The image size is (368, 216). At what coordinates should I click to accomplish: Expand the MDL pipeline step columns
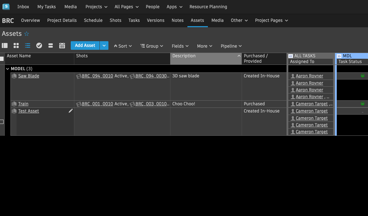pyautogui.click(x=339, y=56)
